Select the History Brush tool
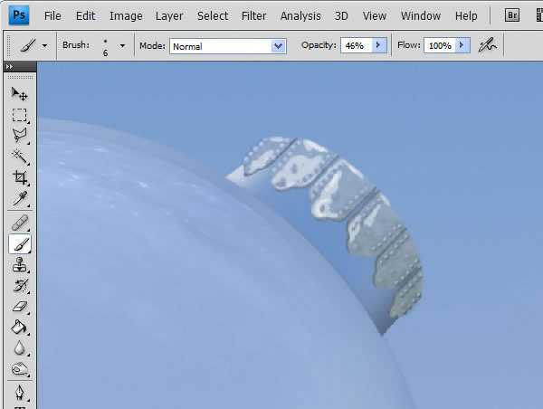Image resolution: width=543 pixels, height=409 pixels. [19, 286]
